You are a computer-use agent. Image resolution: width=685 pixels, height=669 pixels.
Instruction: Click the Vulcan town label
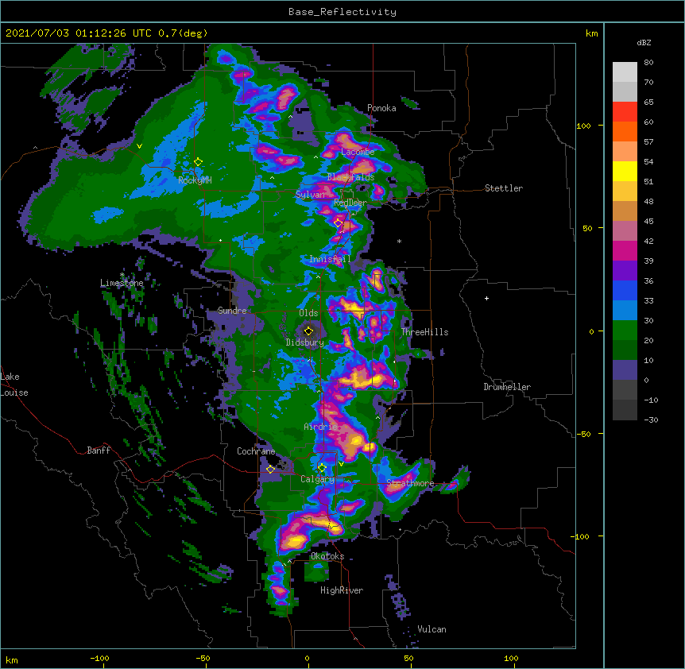pos(432,629)
